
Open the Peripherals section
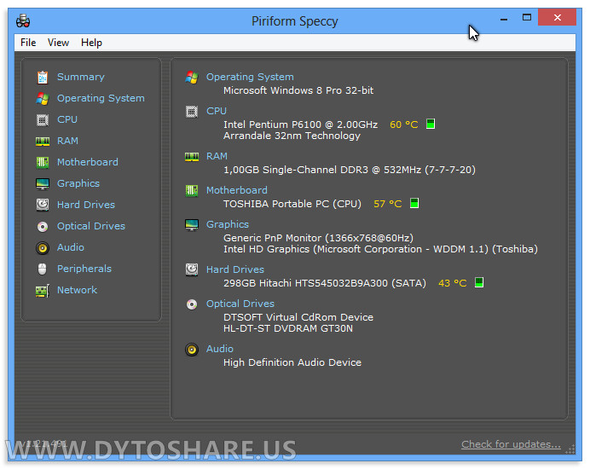coord(84,269)
